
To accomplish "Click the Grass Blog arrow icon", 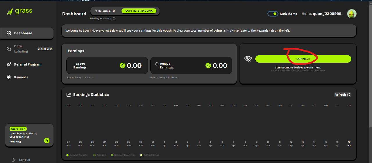I will point(46,141).
